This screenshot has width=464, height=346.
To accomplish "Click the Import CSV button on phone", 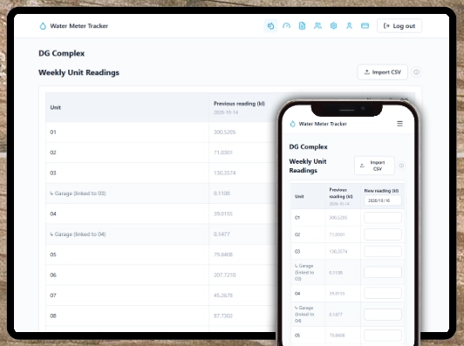I will coord(374,166).
